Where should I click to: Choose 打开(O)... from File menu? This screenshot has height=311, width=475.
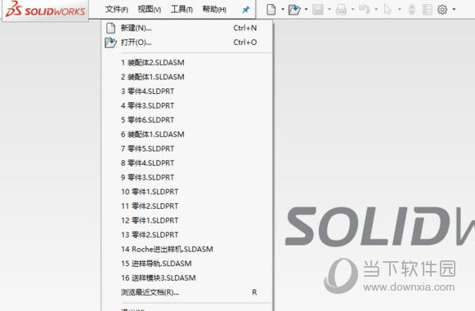coord(187,42)
